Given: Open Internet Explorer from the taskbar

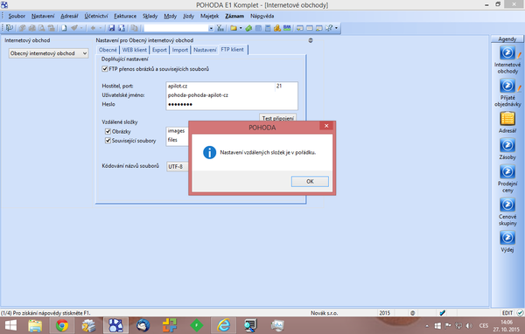Looking at the screenshot, I should [223, 325].
